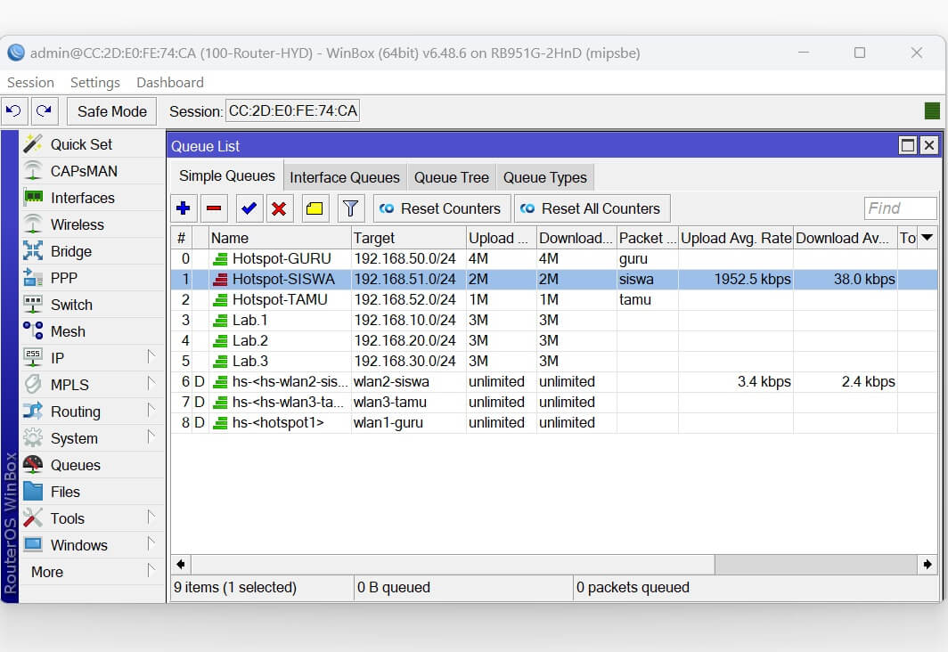Click the blue checkmark Enable icon

249,208
